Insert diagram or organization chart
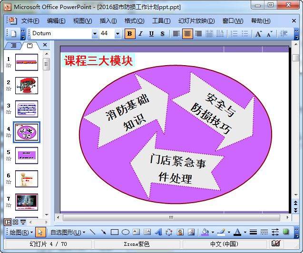The image size is (303, 253). [x=169, y=232]
